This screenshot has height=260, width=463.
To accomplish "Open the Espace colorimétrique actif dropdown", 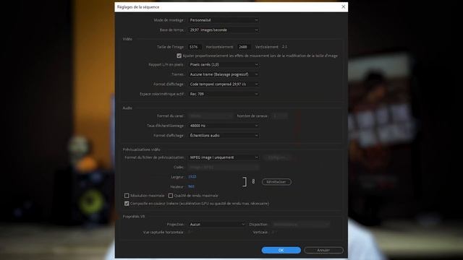I will click(224, 94).
